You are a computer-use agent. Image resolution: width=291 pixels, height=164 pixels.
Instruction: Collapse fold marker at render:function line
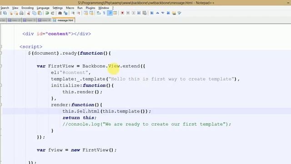(x=1, y=105)
